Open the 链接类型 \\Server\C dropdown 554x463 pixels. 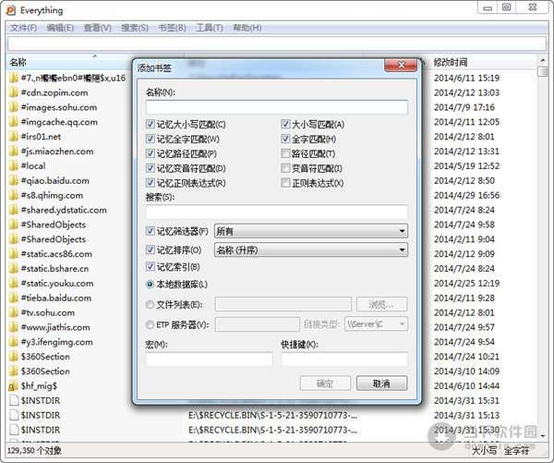coord(376,323)
